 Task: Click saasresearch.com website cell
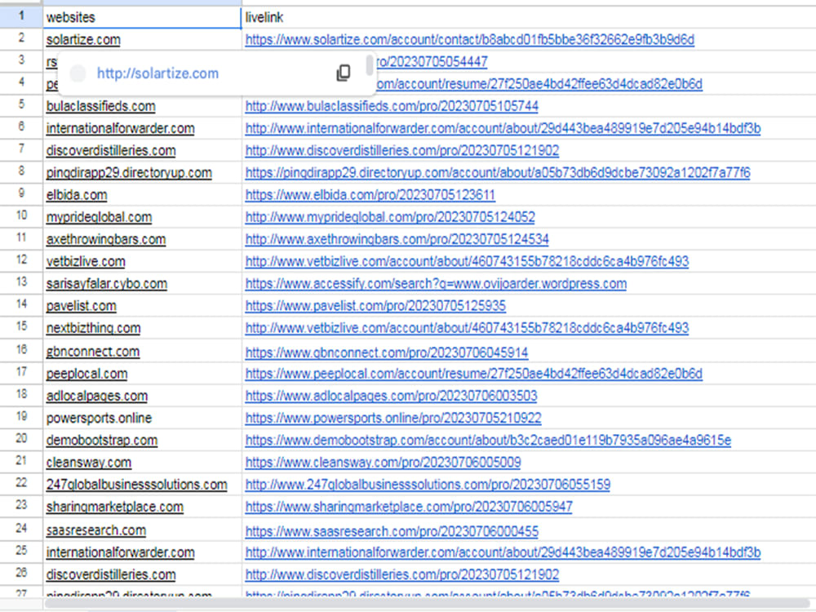[x=95, y=531]
